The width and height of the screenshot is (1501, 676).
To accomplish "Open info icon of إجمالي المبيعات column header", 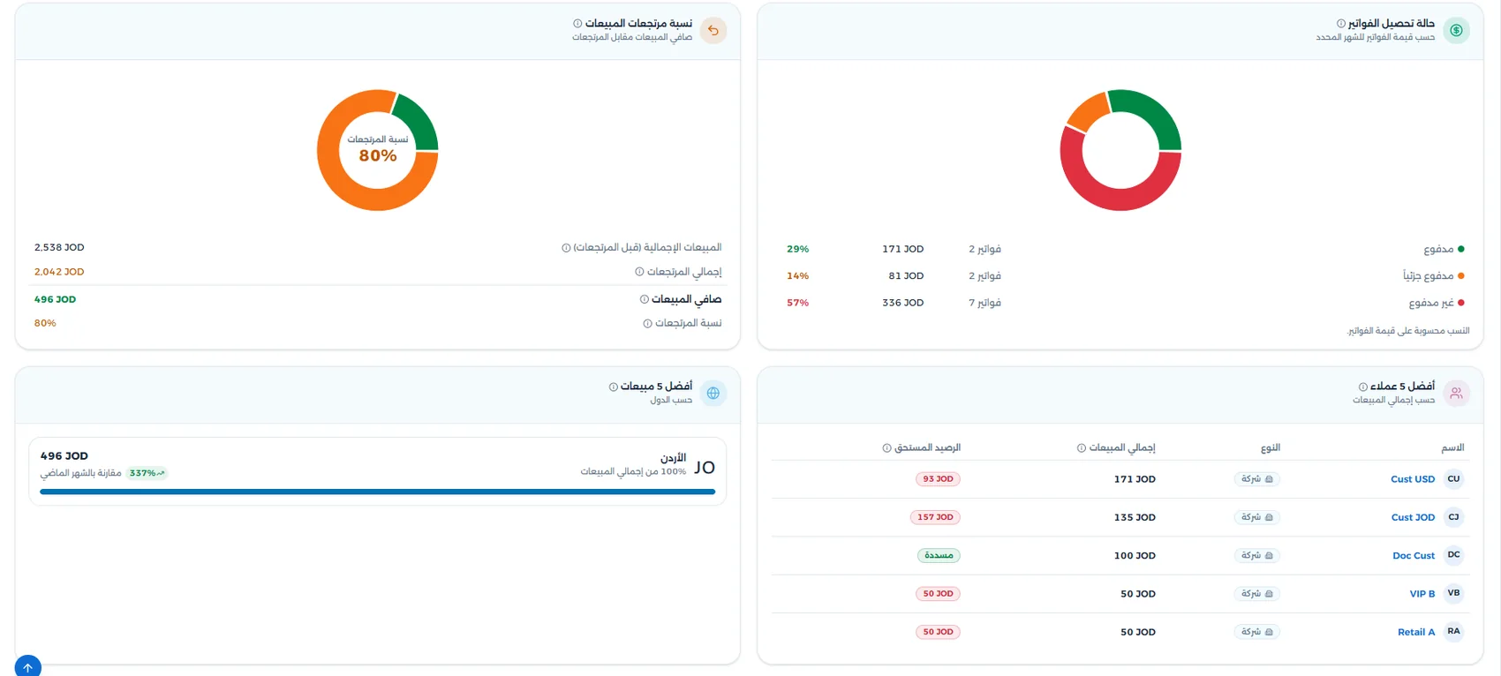I will [x=1081, y=448].
